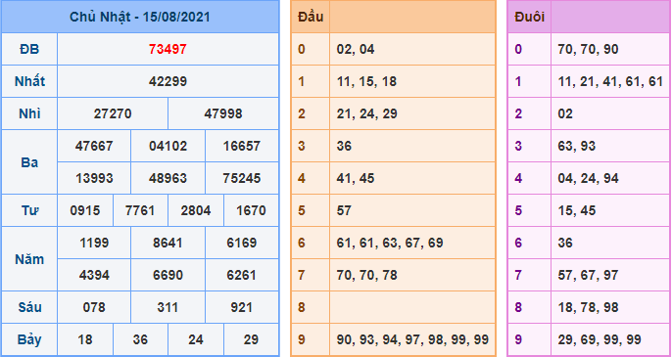Image resolution: width=672 pixels, height=357 pixels.
Task: Select third prize number 16657
Action: 242,146
